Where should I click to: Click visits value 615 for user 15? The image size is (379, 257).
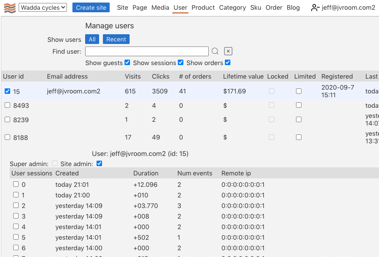(x=130, y=91)
